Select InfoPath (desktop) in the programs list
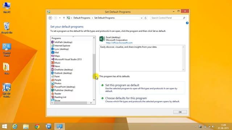 click(x=62, y=42)
